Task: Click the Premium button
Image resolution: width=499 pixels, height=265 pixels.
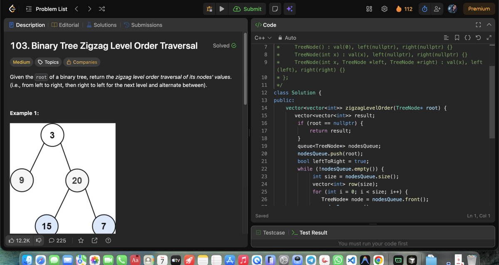Action: point(479,9)
